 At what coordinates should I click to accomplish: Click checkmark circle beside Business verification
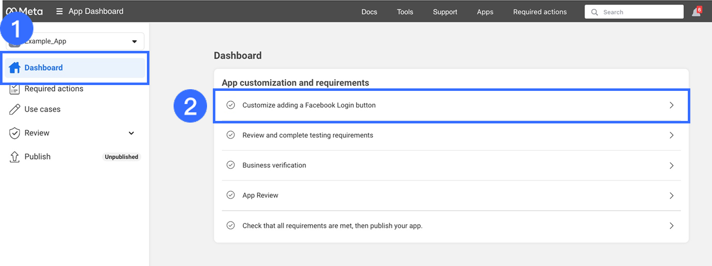pyautogui.click(x=230, y=165)
